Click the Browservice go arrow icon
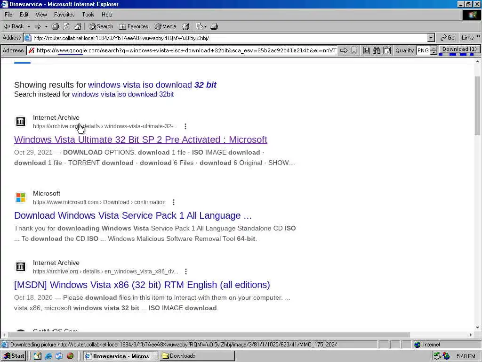 tap(344, 50)
